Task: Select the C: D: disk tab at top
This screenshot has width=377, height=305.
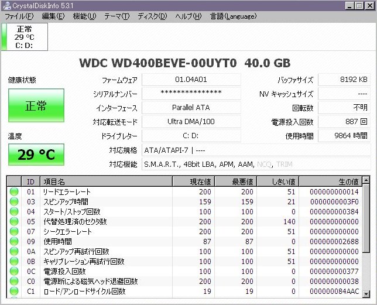Action: click(25, 37)
